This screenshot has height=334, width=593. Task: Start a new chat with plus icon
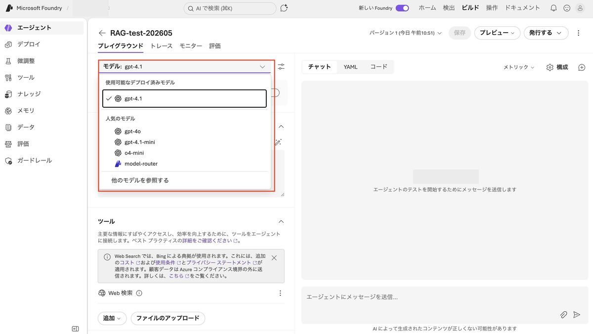click(x=582, y=67)
